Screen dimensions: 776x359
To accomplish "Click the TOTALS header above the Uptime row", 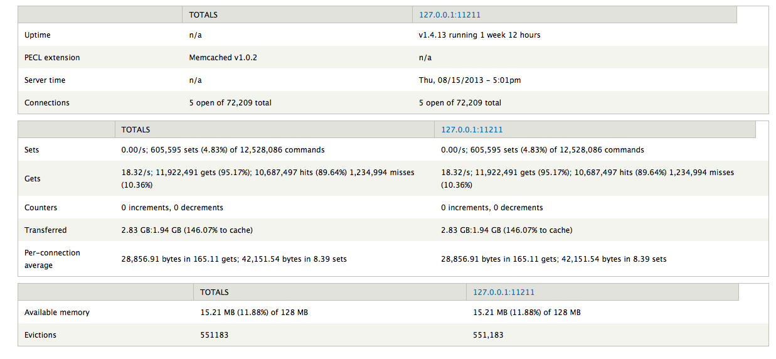I will pos(203,15).
